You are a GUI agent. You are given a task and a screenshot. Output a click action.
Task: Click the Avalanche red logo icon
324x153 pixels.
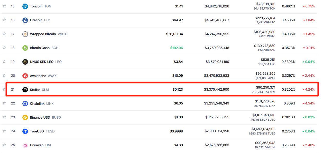tap(25, 76)
